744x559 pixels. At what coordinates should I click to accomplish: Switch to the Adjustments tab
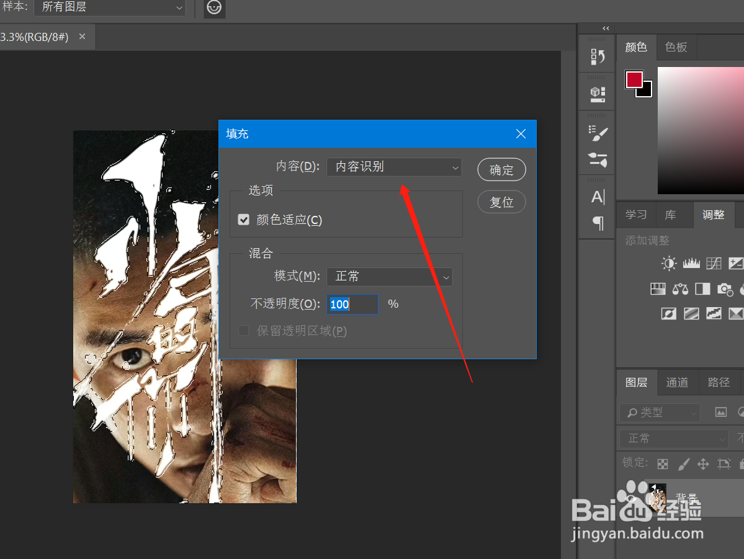point(713,215)
